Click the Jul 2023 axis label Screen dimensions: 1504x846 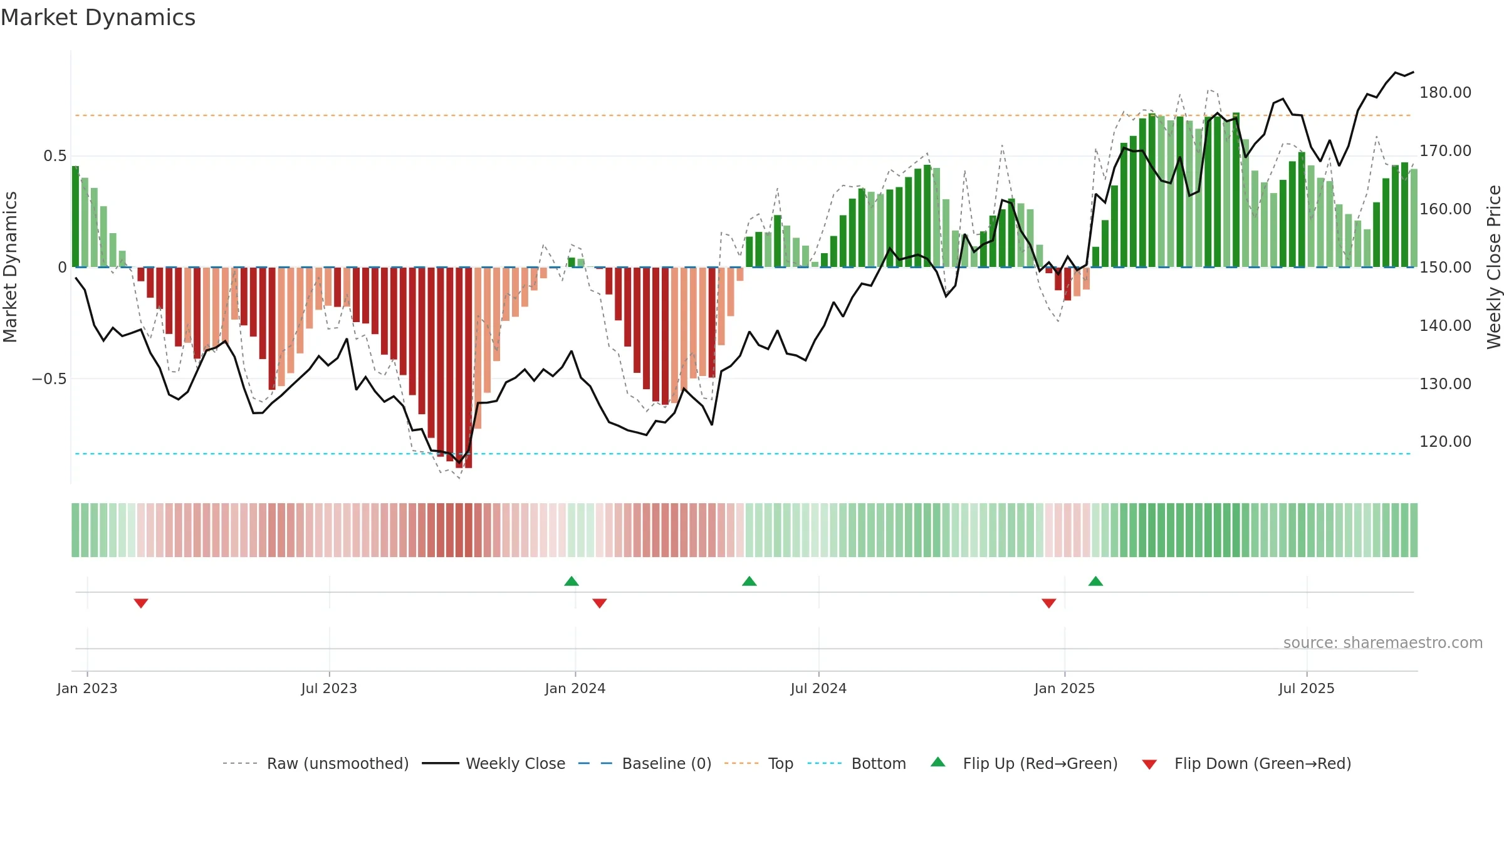329,688
